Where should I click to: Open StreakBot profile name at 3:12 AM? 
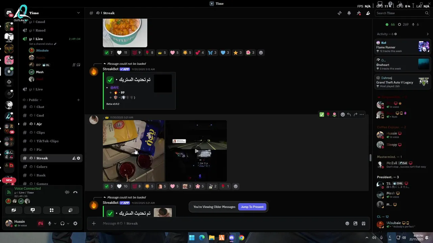click(x=111, y=69)
